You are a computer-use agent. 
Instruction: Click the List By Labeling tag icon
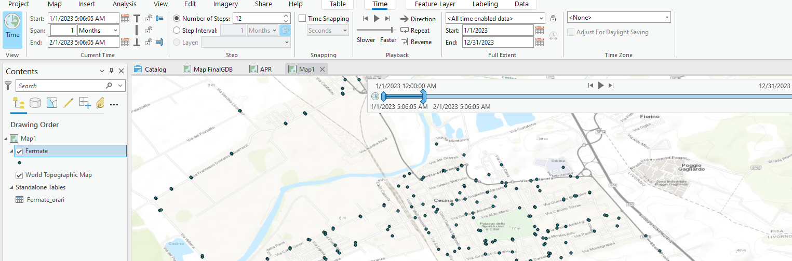coord(100,103)
